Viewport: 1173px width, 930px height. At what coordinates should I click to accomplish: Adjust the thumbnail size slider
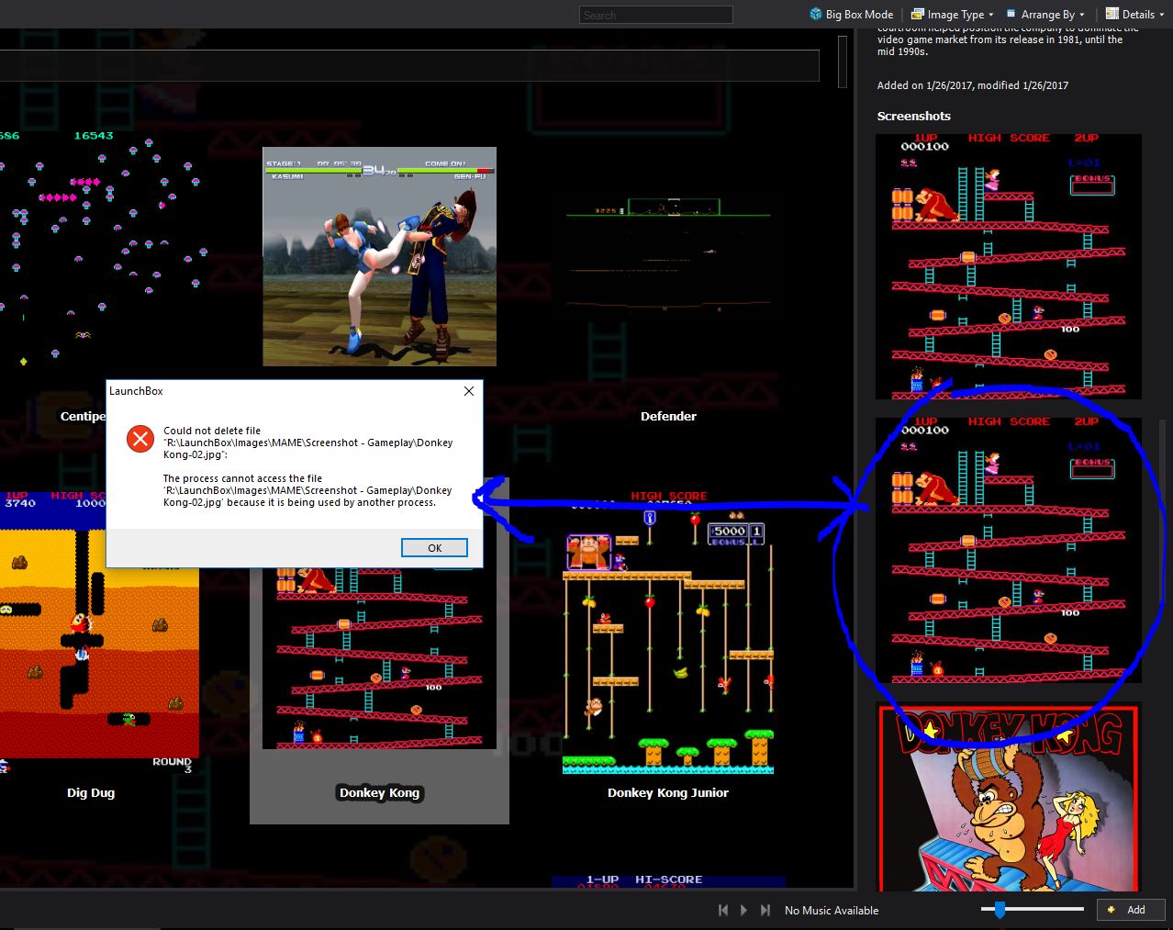[x=1000, y=910]
